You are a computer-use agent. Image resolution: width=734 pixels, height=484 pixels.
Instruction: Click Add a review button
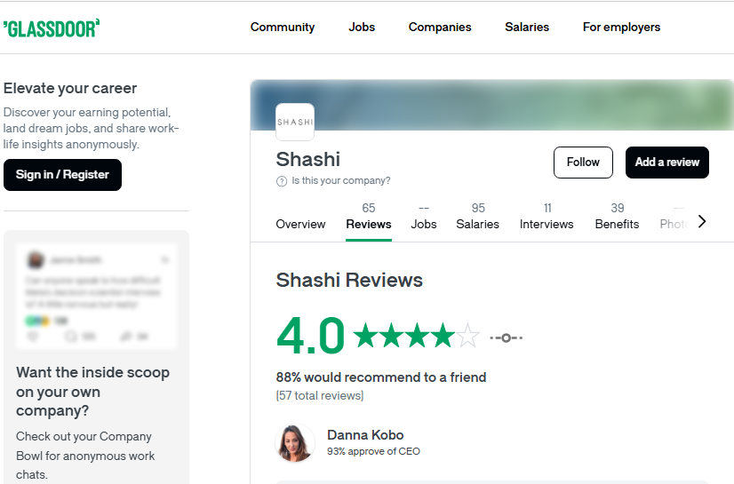[666, 163]
